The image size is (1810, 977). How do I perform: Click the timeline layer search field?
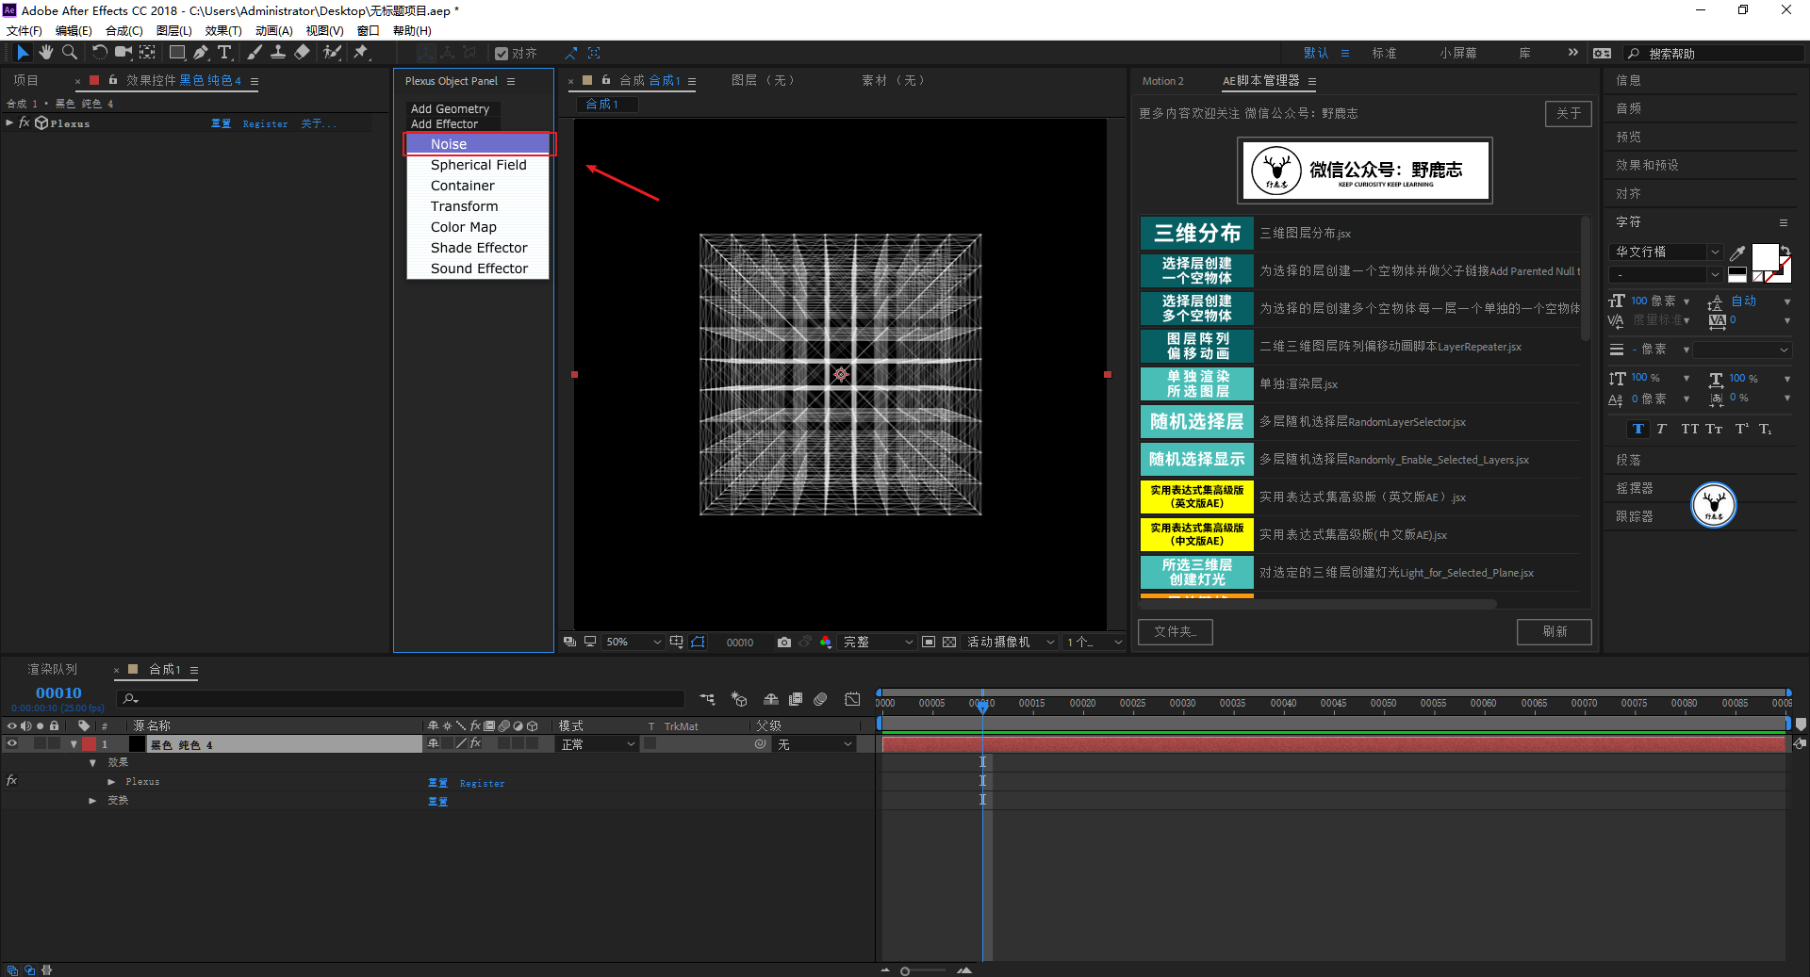click(x=402, y=699)
